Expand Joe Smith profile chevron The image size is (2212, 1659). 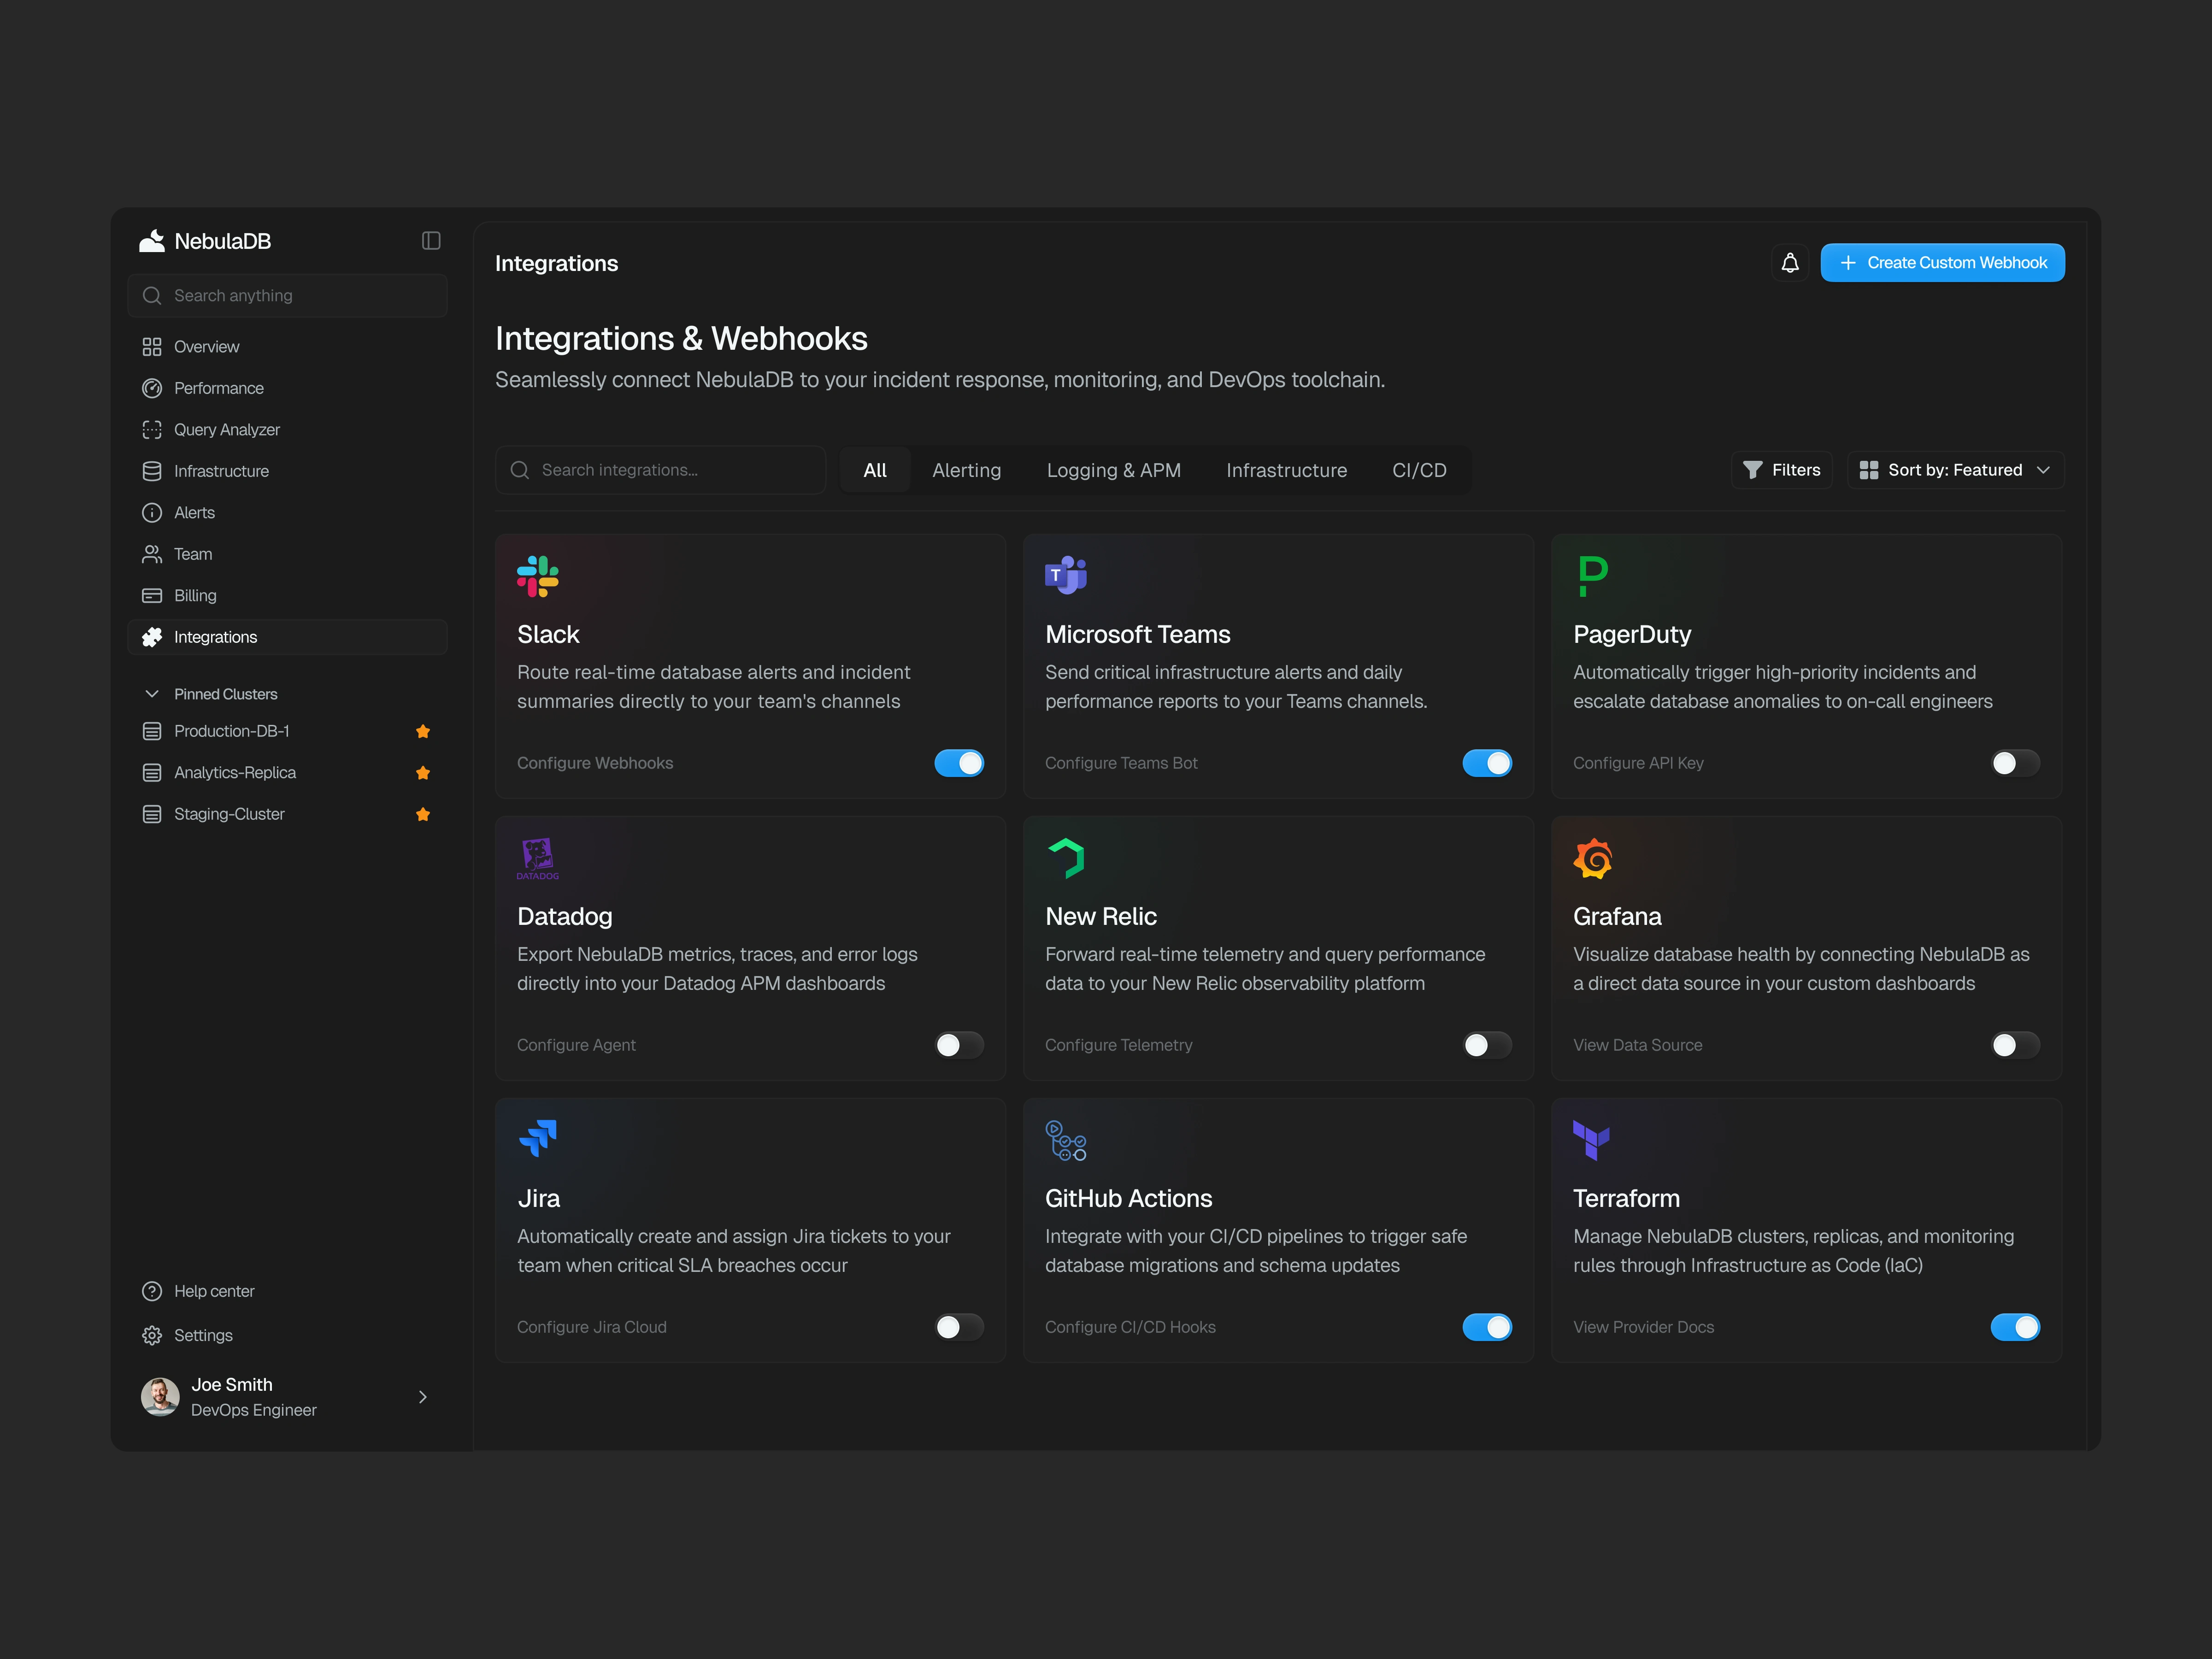tap(423, 1397)
